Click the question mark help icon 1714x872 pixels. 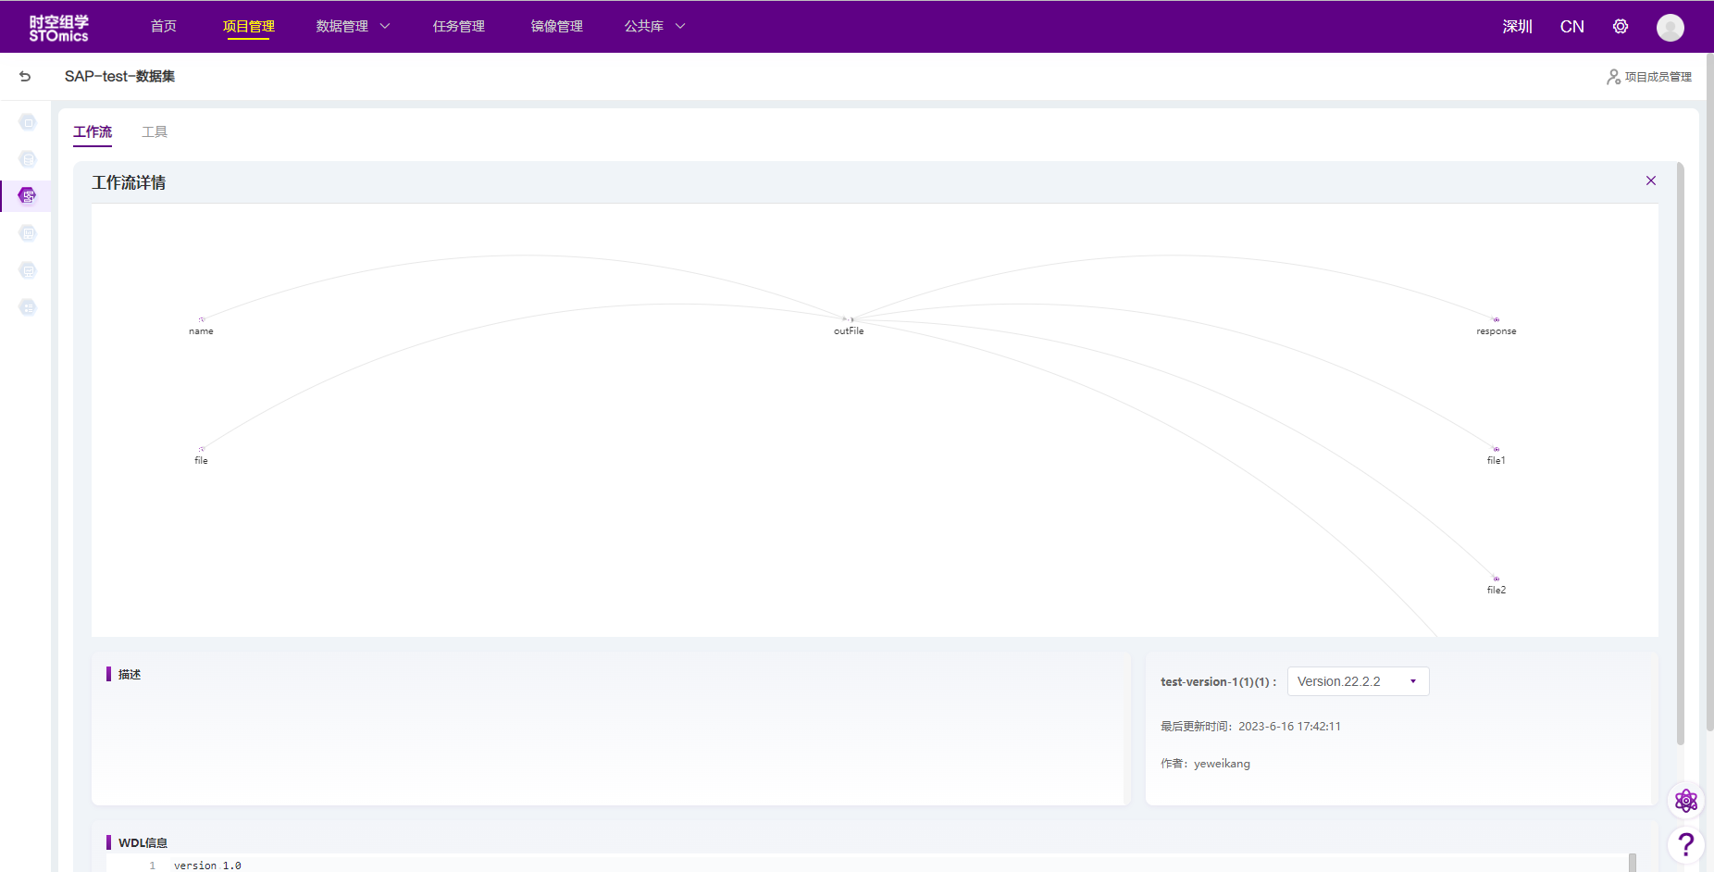[x=1686, y=844]
